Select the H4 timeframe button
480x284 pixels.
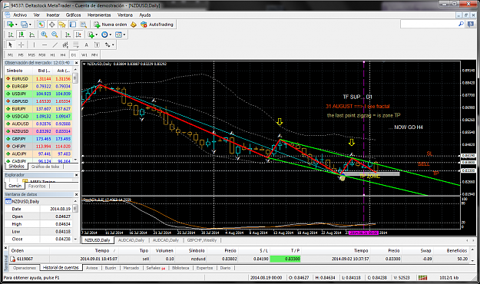point(63,54)
